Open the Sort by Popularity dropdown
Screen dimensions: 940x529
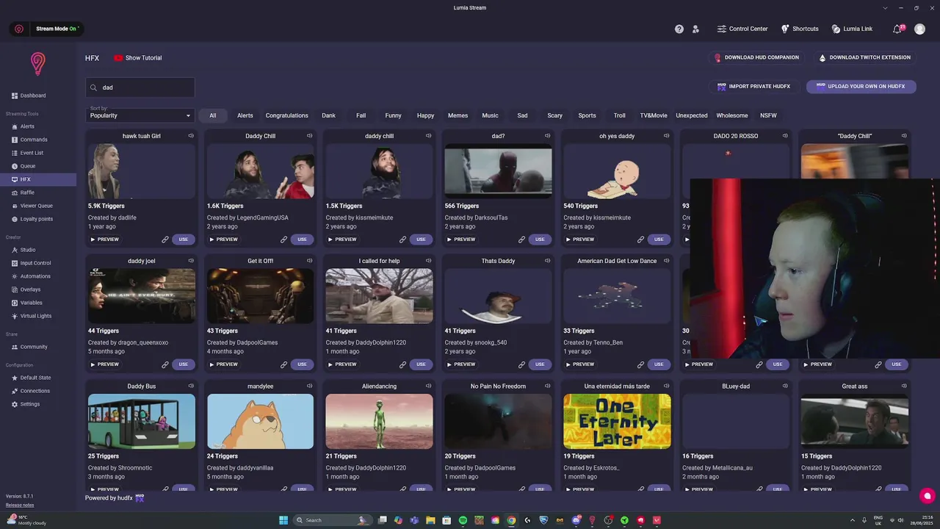[x=140, y=115]
